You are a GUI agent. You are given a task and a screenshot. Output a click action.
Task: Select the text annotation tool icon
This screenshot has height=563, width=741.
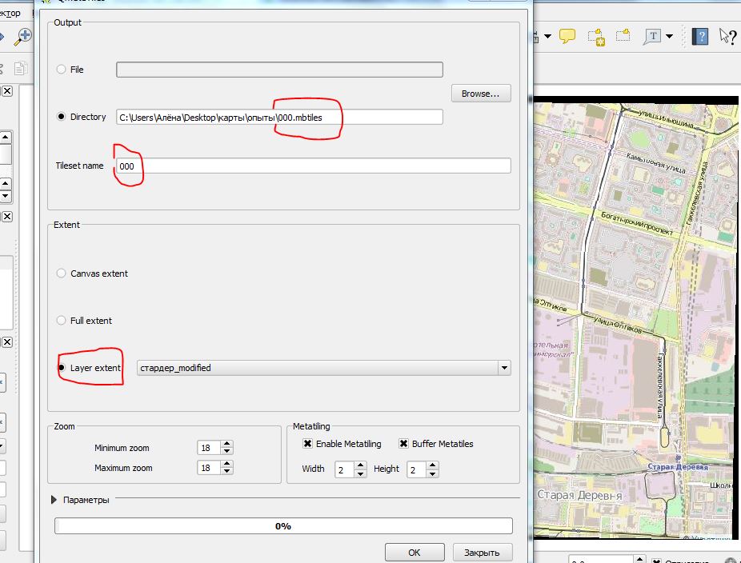click(653, 36)
